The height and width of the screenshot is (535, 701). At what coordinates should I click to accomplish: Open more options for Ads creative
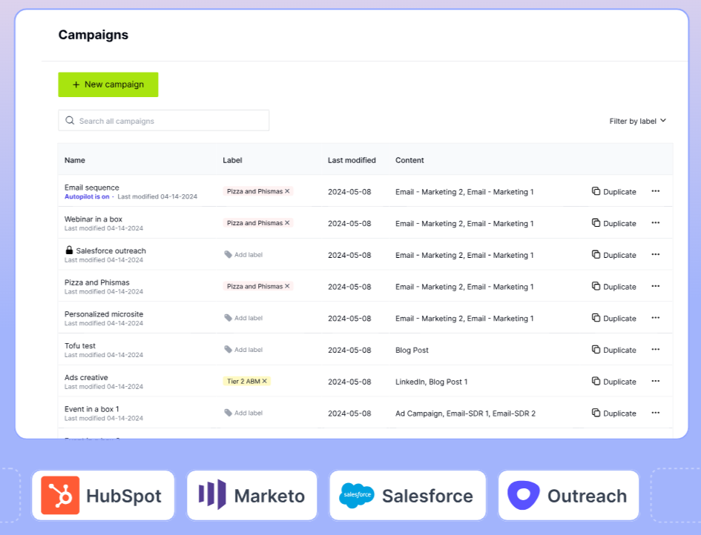(x=656, y=382)
